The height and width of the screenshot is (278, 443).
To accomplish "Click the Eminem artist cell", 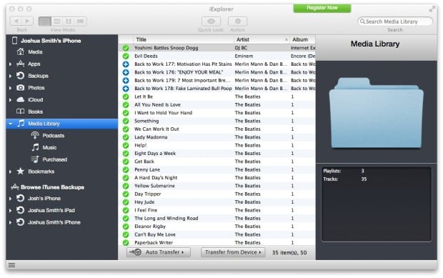I will coord(244,56).
